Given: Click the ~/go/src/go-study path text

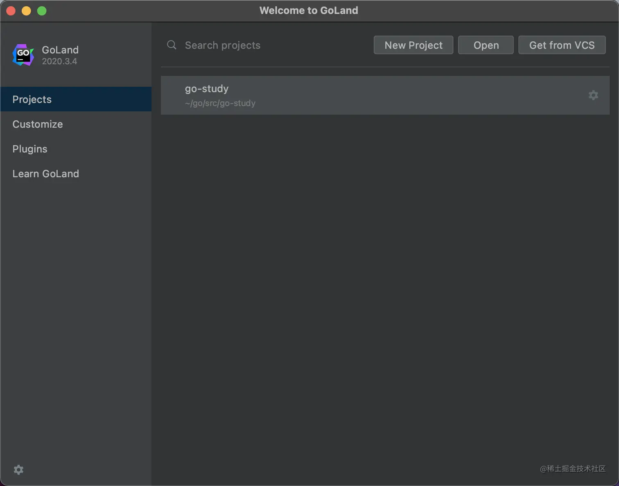Looking at the screenshot, I should 220,103.
